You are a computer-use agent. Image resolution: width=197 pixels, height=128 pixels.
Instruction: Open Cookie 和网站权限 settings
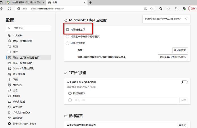click(x=28, y=69)
